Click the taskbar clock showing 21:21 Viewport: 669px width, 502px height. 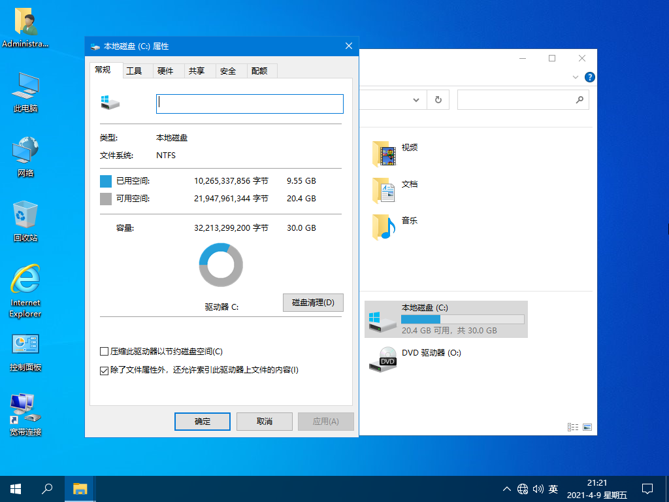[597, 483]
